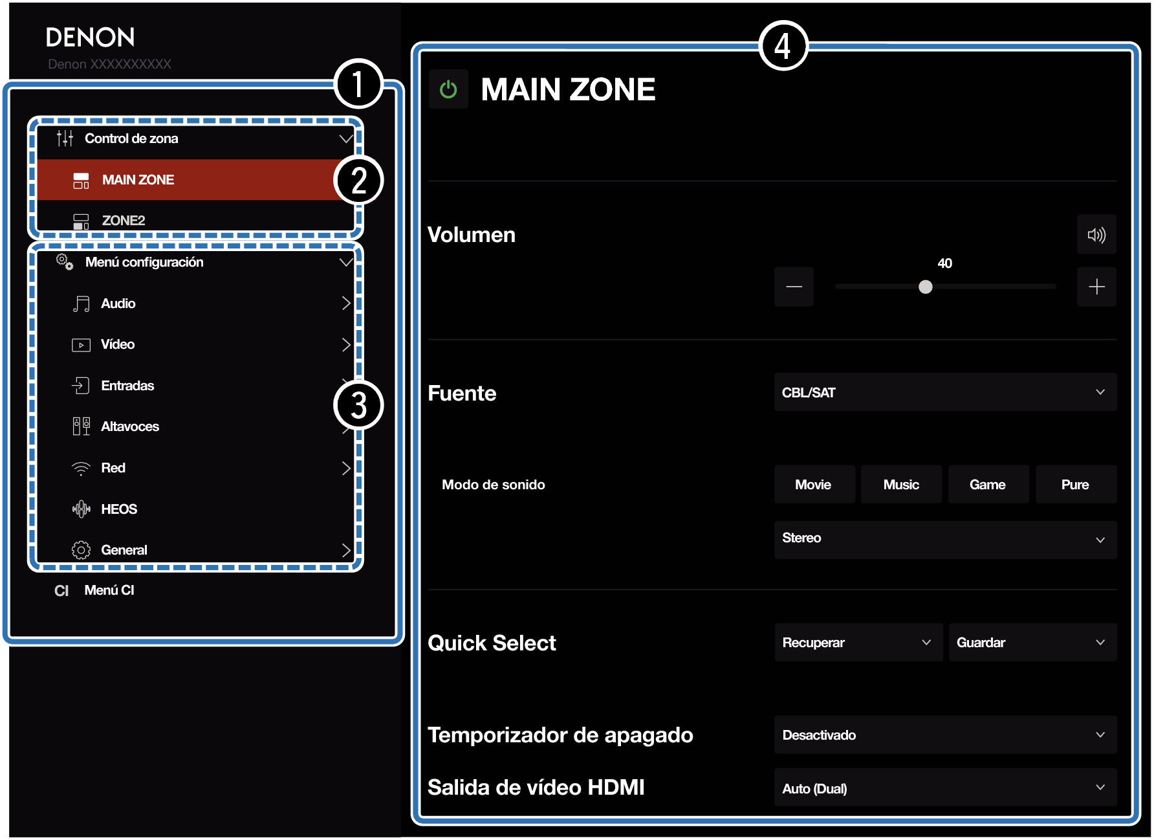Click the General gear icon

click(81, 550)
